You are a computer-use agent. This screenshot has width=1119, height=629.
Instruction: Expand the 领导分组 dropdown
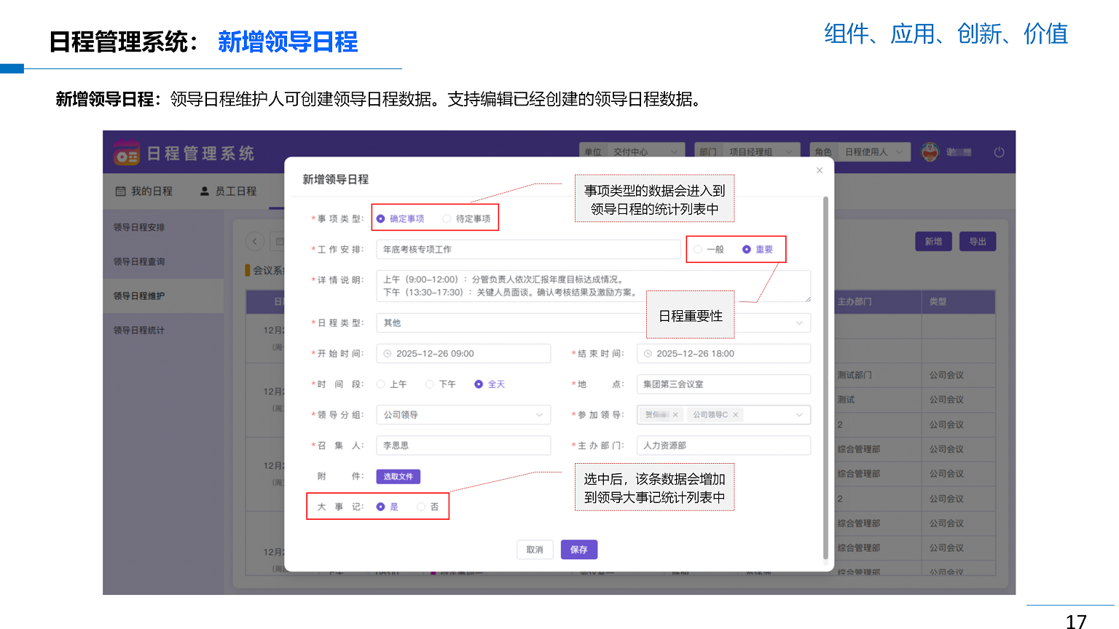pos(539,415)
